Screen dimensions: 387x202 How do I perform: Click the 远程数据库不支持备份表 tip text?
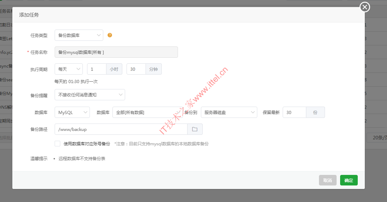tap(82, 159)
